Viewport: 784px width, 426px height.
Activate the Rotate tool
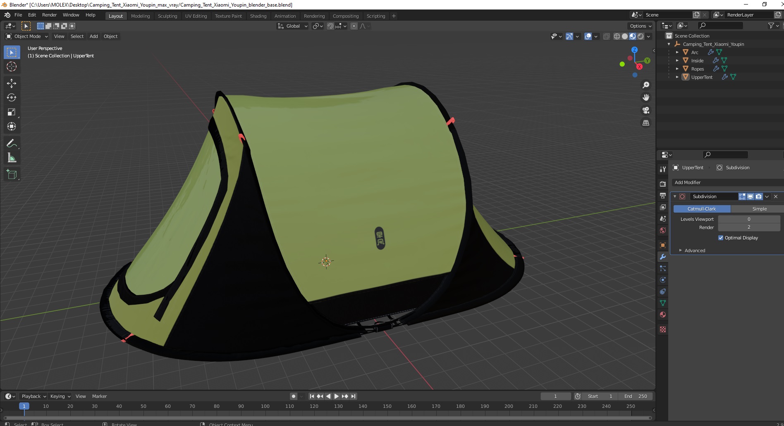(x=12, y=97)
